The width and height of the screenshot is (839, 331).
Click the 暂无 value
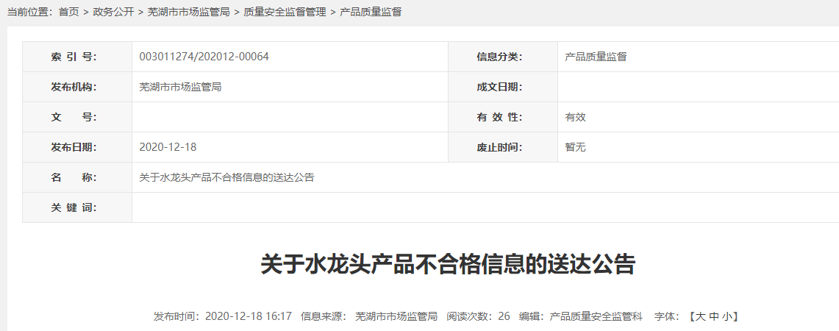coord(575,147)
